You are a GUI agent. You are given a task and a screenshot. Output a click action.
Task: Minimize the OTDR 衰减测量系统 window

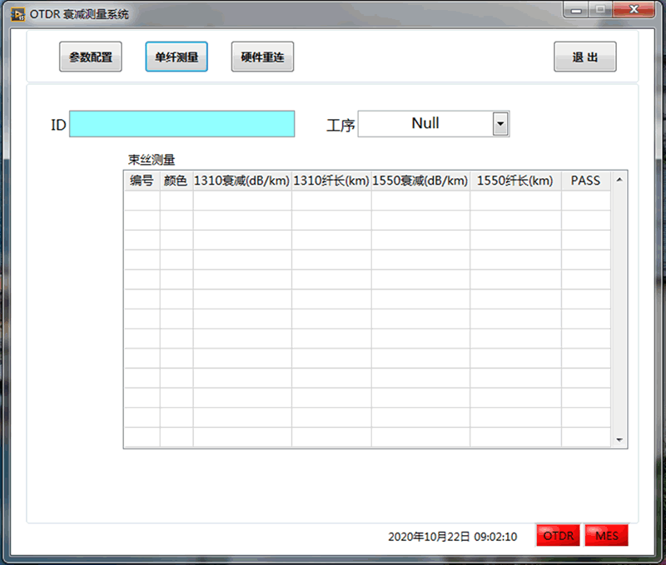(576, 10)
